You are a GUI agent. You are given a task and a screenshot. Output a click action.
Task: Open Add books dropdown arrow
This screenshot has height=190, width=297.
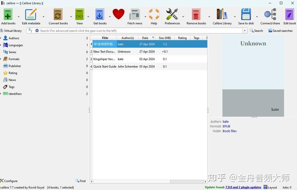click(x=19, y=17)
